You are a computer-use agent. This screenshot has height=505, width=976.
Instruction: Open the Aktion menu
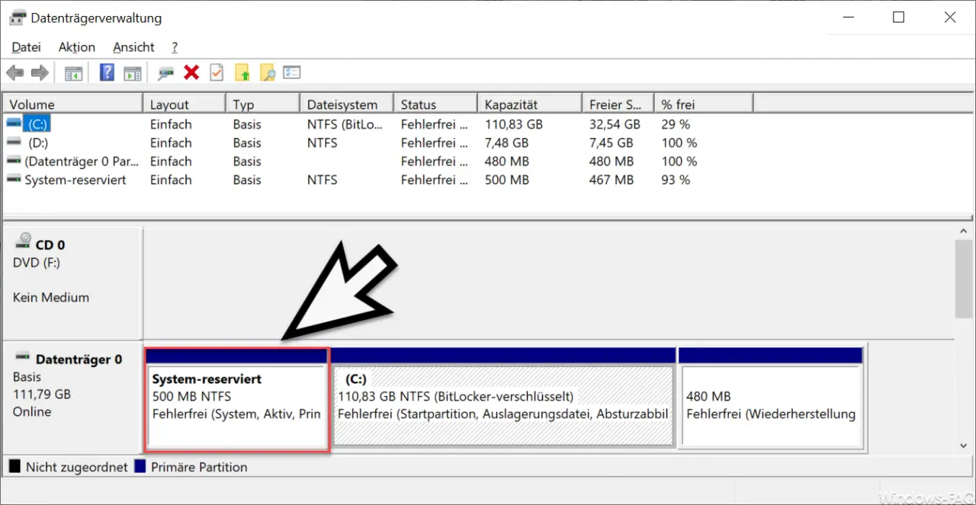point(77,47)
